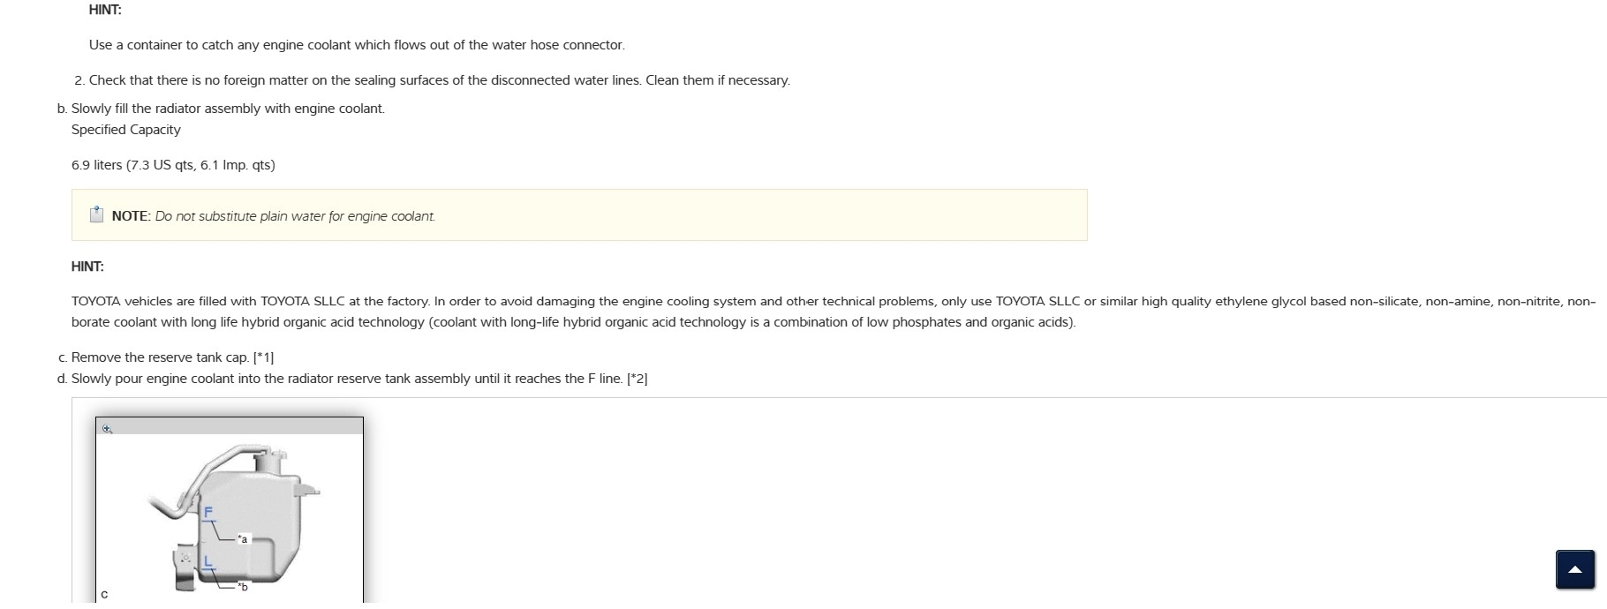Click the first HINT heading at the top

[105, 10]
